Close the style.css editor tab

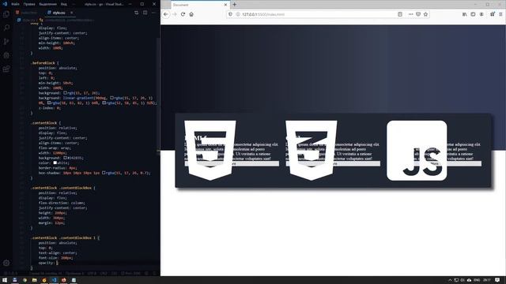(71, 13)
